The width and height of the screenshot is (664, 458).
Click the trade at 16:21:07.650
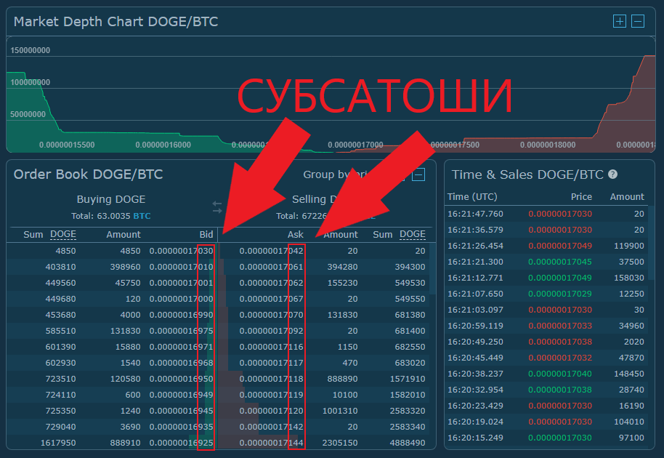pos(546,294)
